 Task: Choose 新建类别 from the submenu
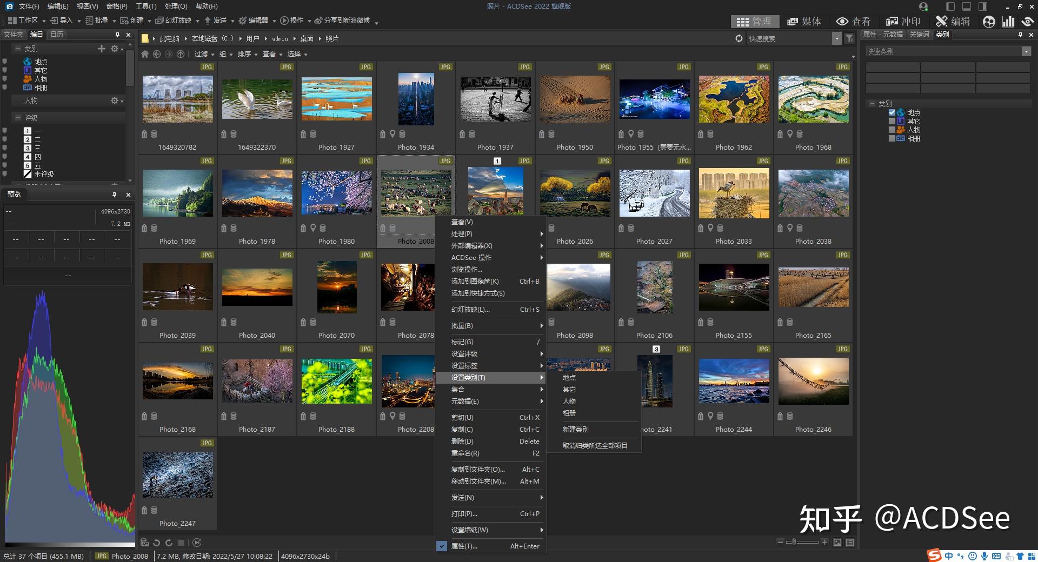tap(575, 430)
